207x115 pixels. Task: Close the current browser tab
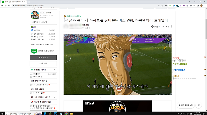point(25,2)
